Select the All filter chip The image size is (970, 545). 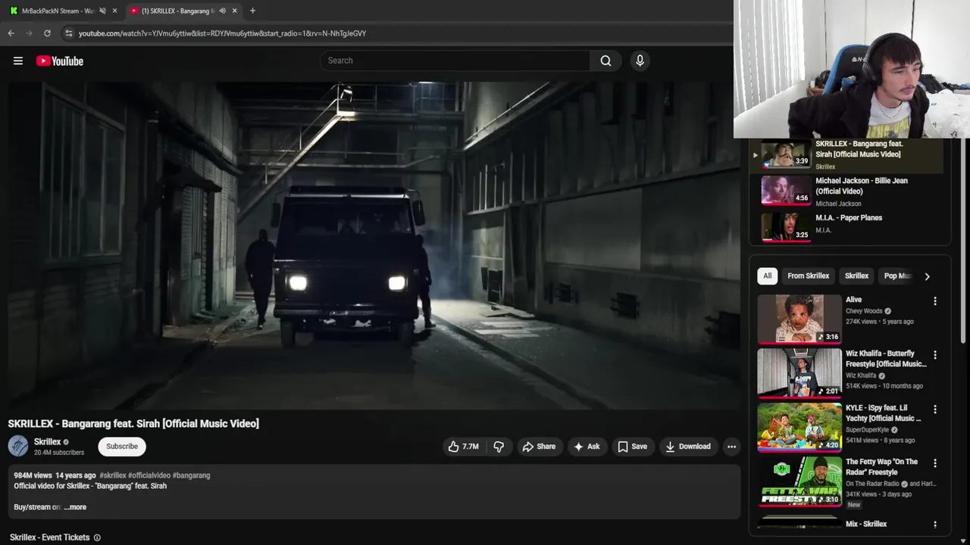pos(767,276)
